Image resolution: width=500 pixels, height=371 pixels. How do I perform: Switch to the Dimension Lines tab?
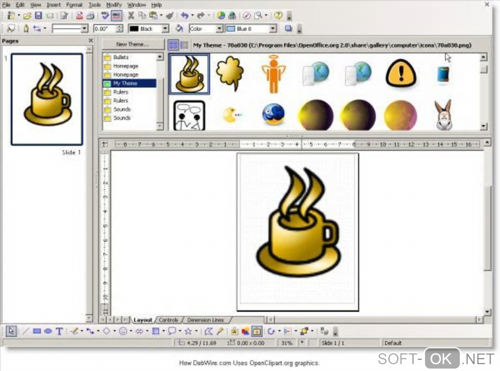205,320
